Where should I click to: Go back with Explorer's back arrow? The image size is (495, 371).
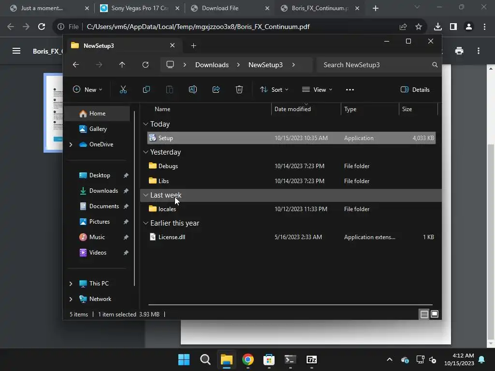[76, 65]
